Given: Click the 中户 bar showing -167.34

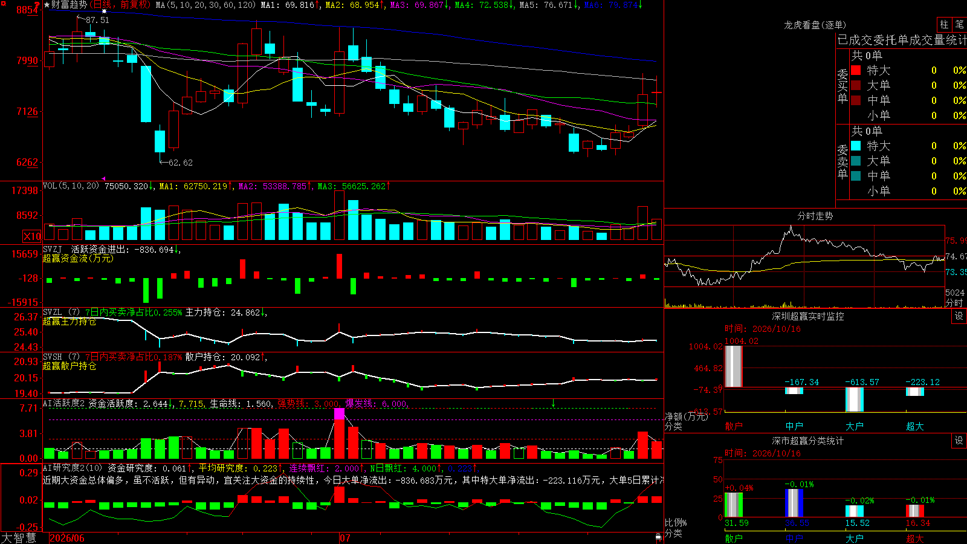Looking at the screenshot, I should tap(794, 390).
